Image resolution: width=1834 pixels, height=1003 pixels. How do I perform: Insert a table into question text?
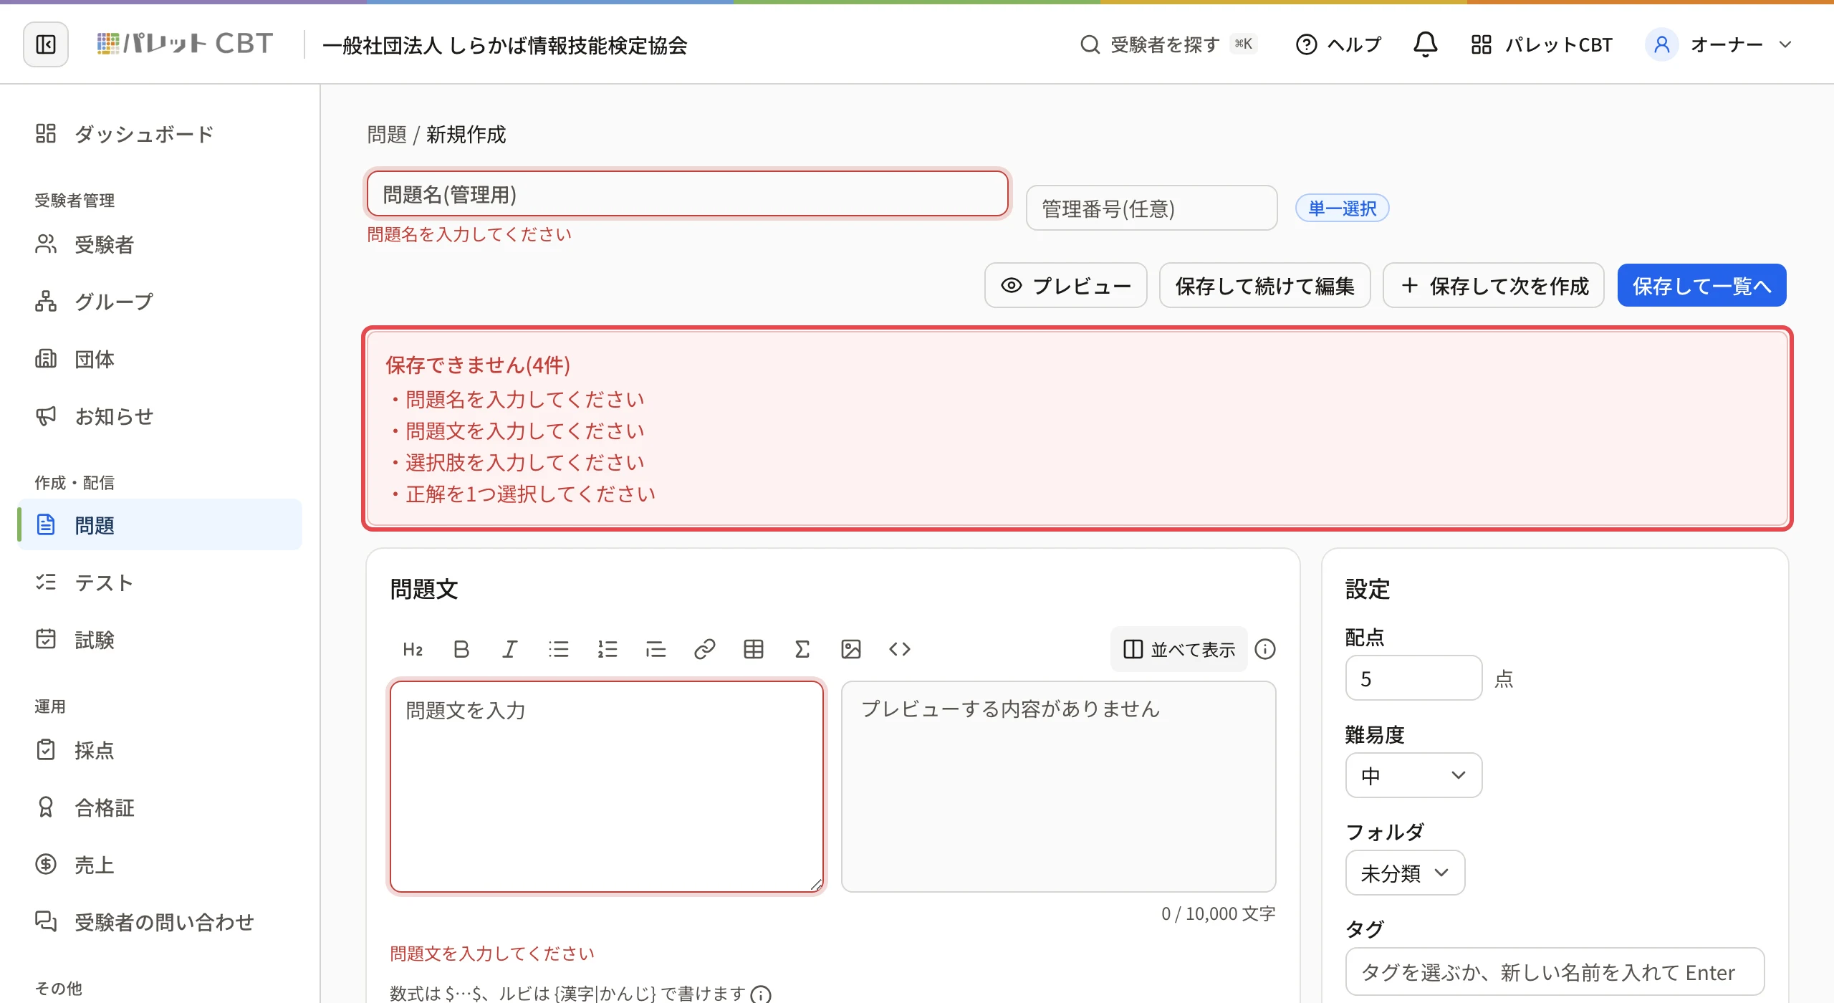pyautogui.click(x=753, y=649)
